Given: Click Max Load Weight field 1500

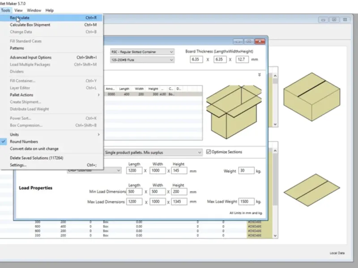Looking at the screenshot, I should pyautogui.click(x=246, y=202).
